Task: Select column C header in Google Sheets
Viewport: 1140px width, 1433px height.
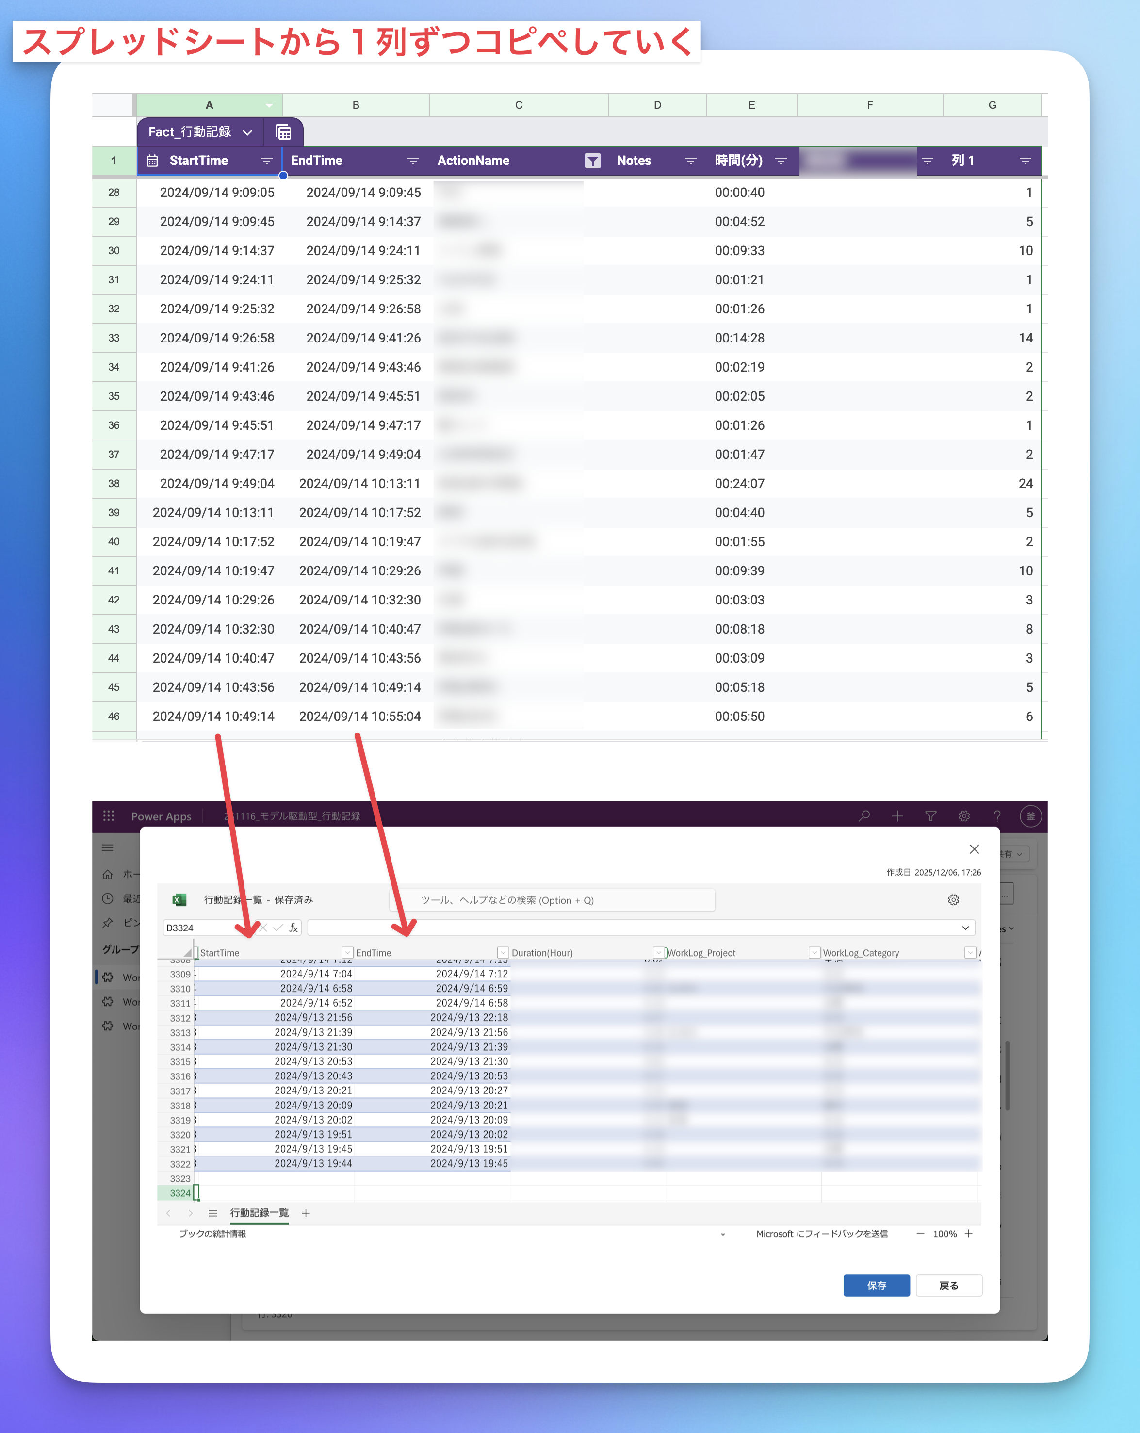Action: 519,105
